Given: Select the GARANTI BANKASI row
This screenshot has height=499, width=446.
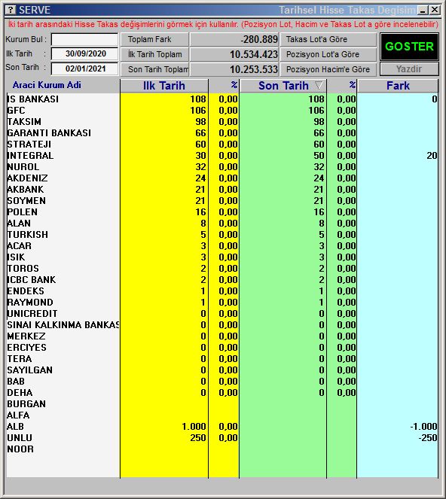Looking at the screenshot, I should [x=222, y=133].
